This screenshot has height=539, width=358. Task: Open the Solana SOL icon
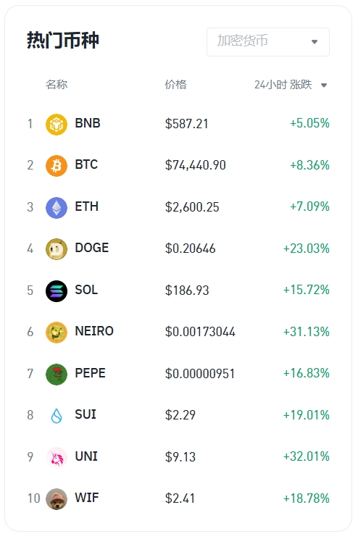click(x=57, y=291)
